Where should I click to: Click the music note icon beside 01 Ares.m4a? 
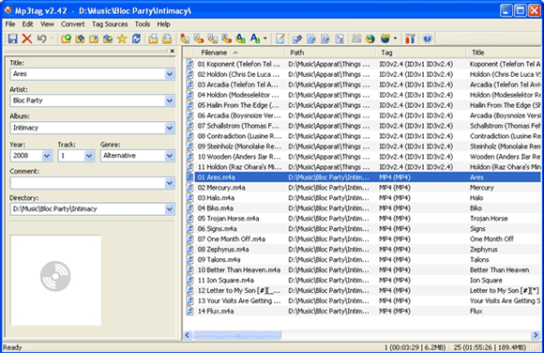tap(189, 177)
